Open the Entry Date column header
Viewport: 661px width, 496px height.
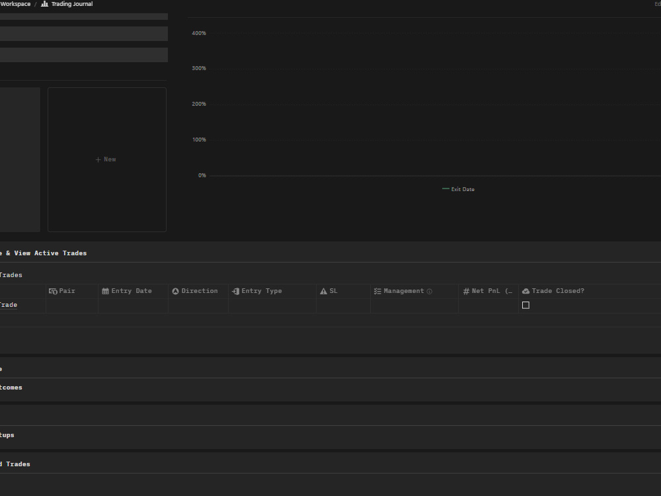(134, 291)
